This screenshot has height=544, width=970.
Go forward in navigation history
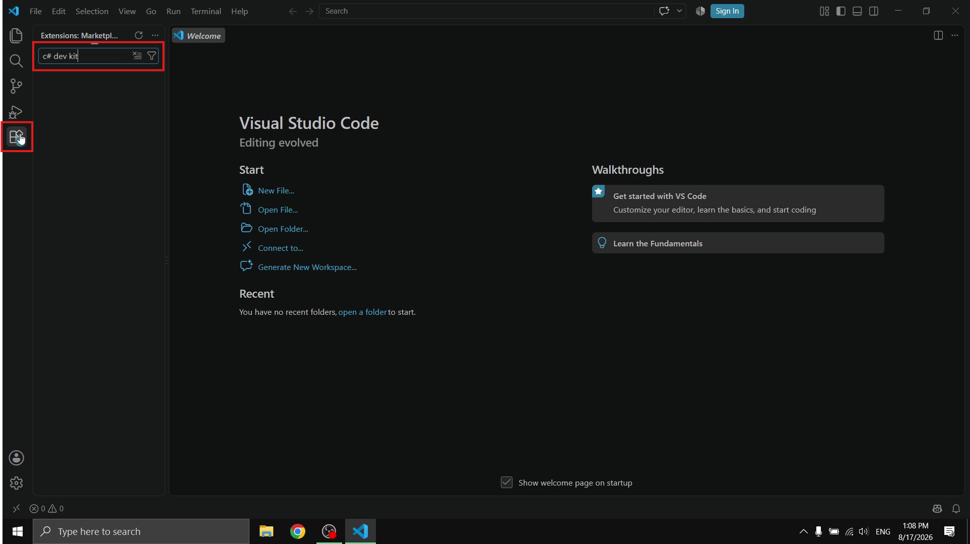309,11
